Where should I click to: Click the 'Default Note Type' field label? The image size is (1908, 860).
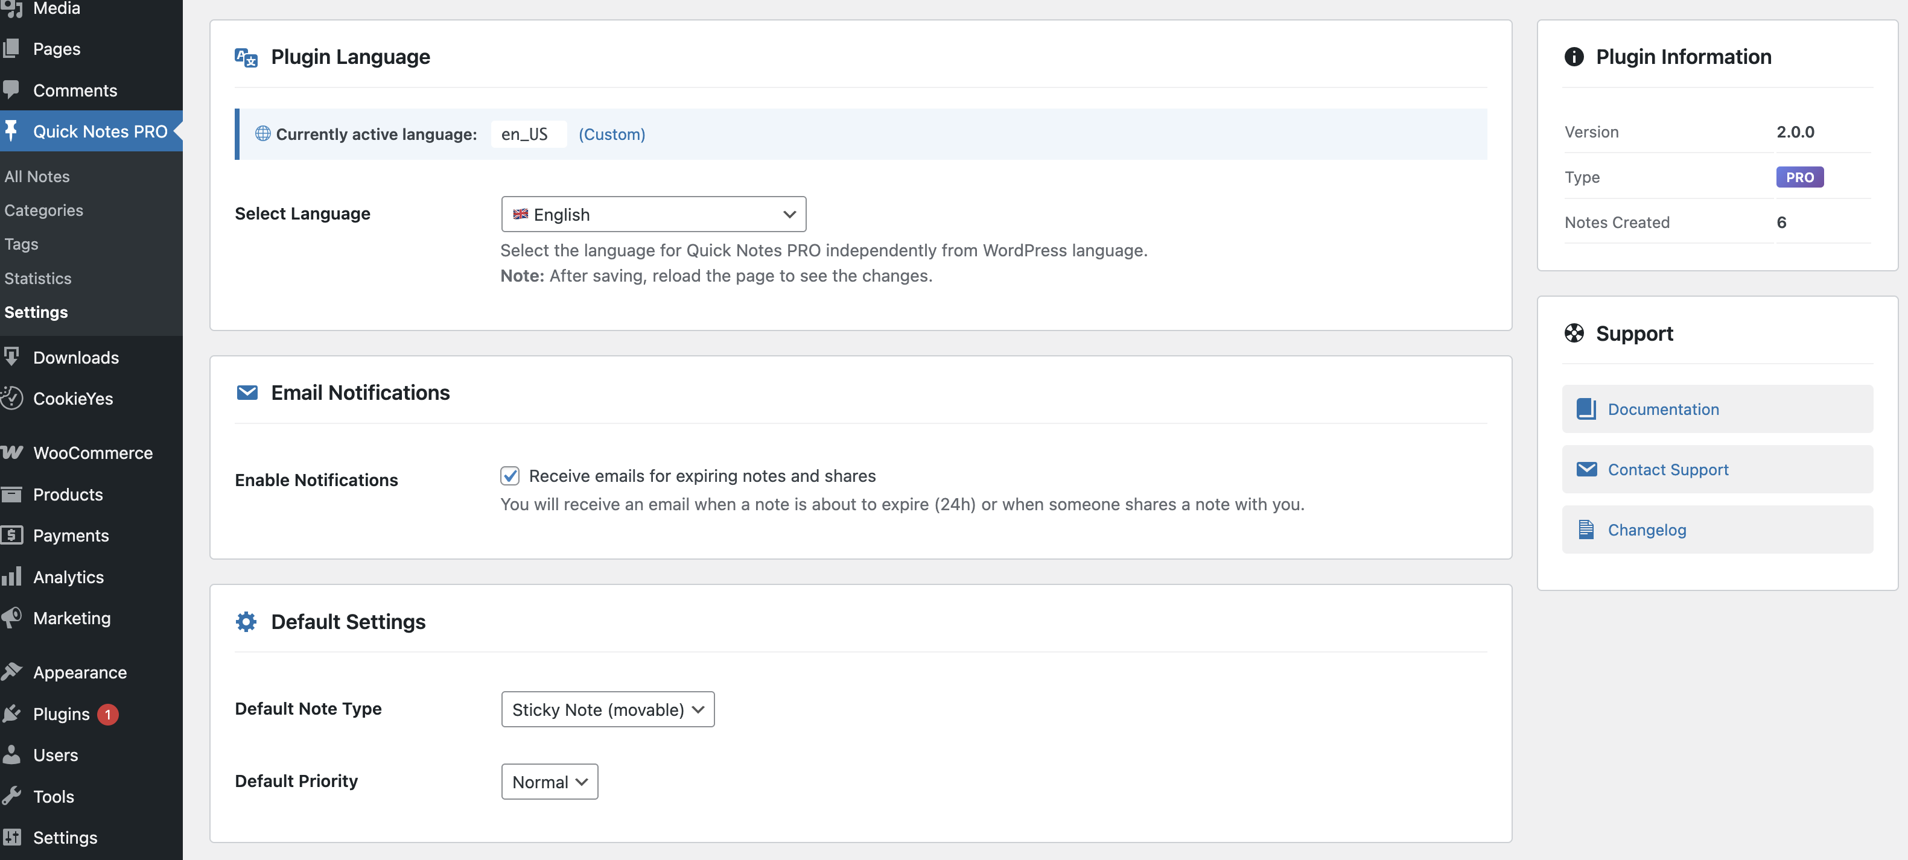point(308,708)
